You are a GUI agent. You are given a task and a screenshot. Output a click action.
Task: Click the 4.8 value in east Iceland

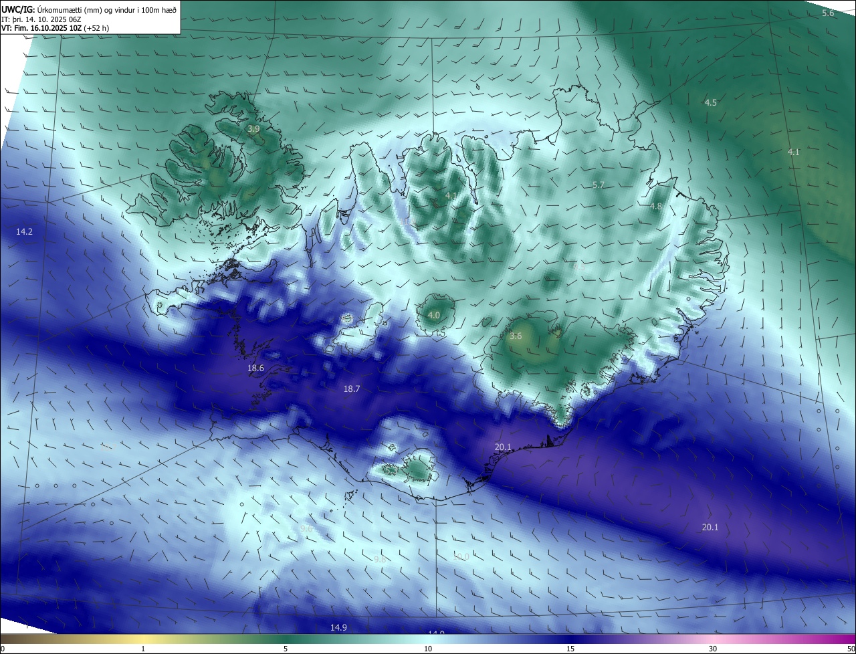(x=656, y=207)
